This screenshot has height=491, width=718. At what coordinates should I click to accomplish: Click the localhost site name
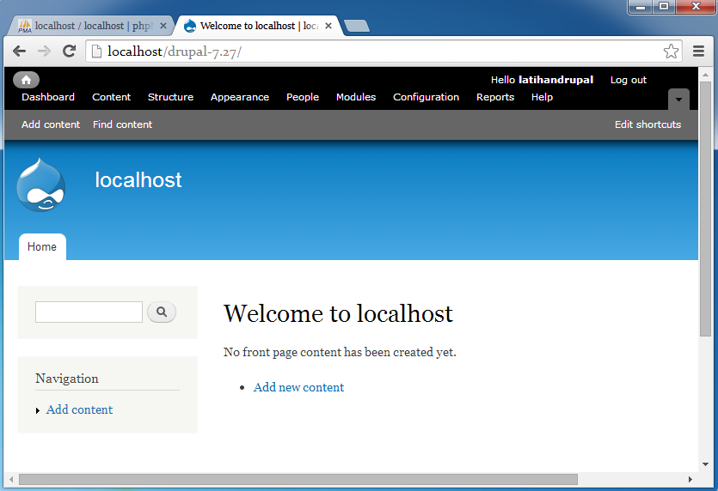(x=138, y=179)
